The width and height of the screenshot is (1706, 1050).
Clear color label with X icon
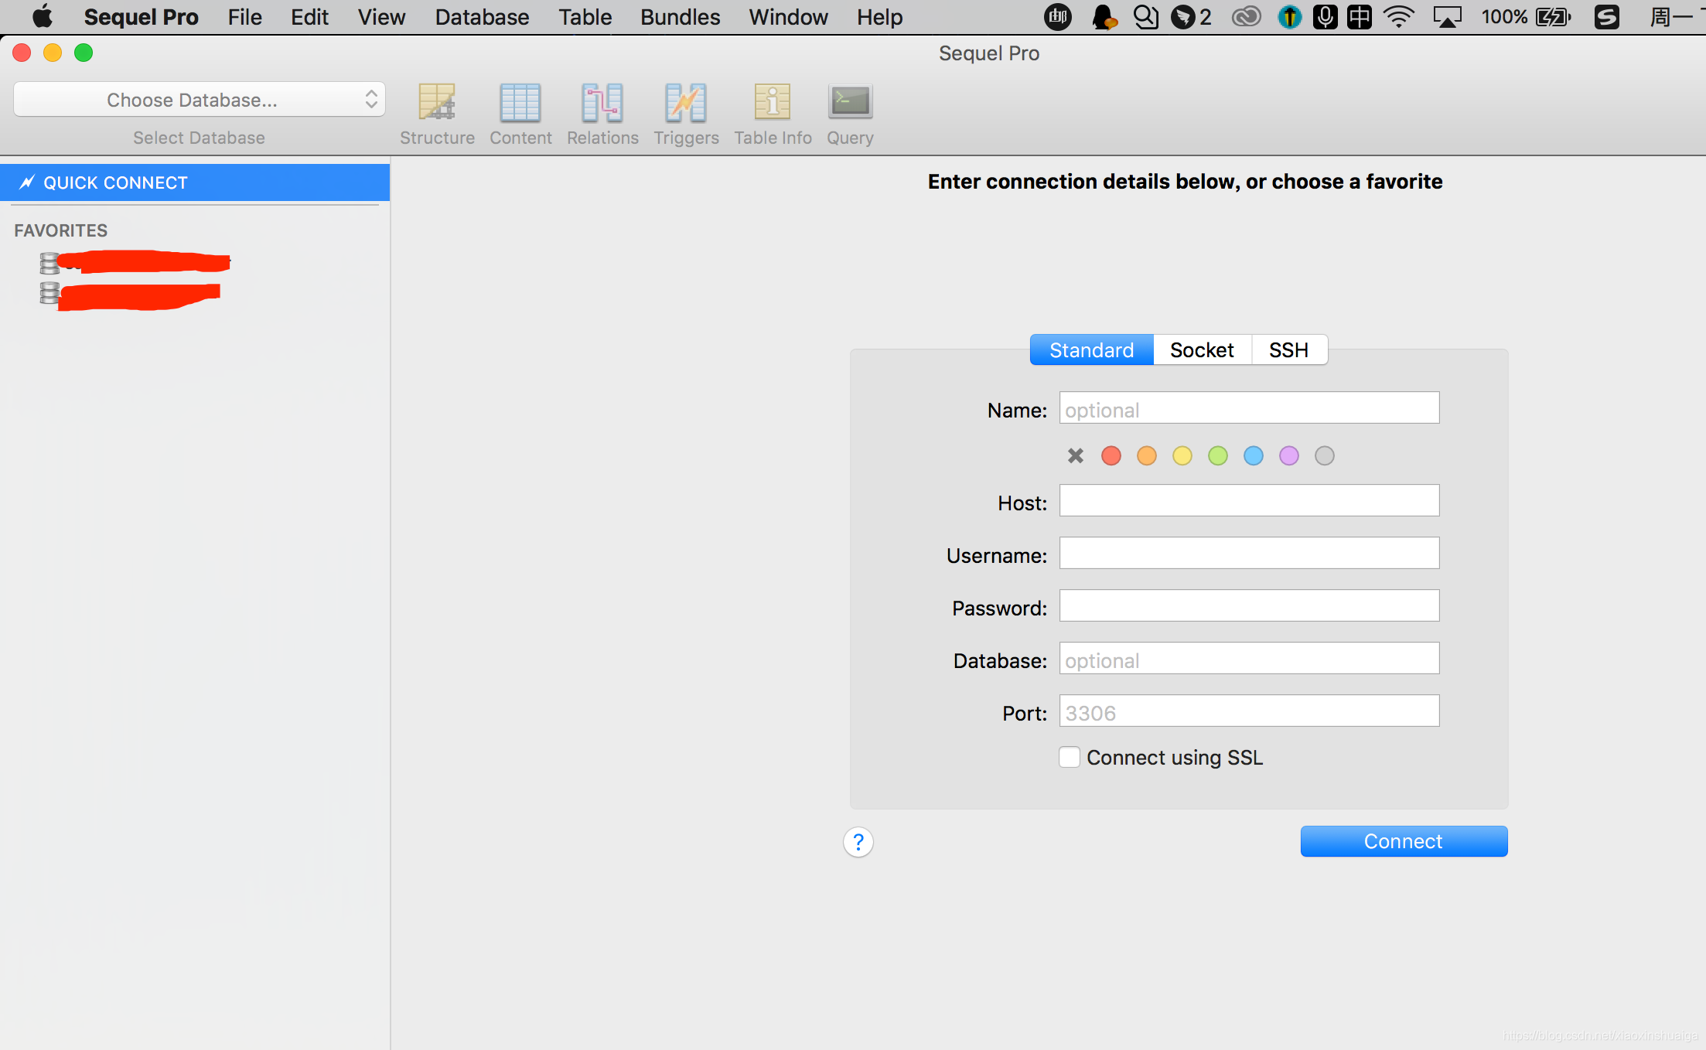1075,456
